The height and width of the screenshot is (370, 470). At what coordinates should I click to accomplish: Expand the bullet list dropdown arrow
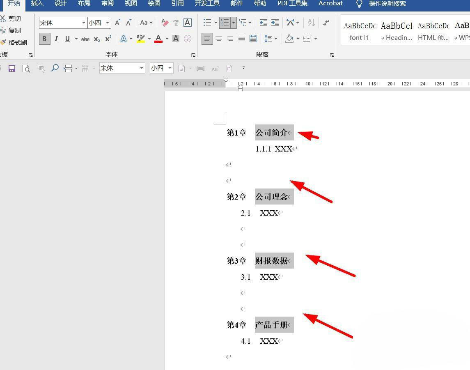[x=216, y=23]
